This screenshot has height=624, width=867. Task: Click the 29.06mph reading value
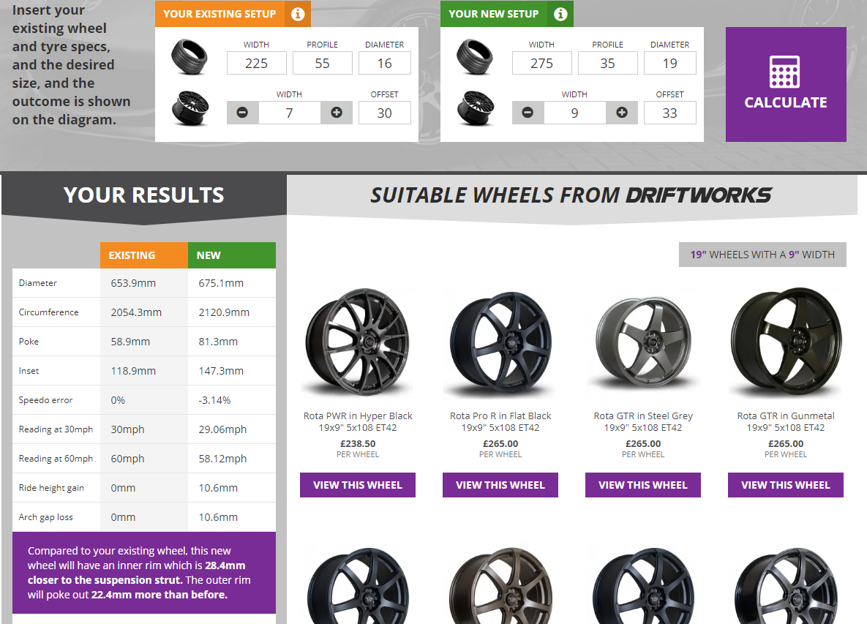(x=222, y=429)
